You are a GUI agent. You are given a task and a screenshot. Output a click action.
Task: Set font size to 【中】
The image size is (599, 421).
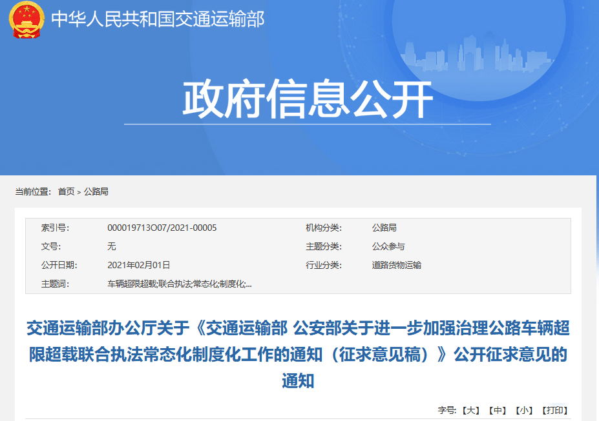(x=497, y=410)
